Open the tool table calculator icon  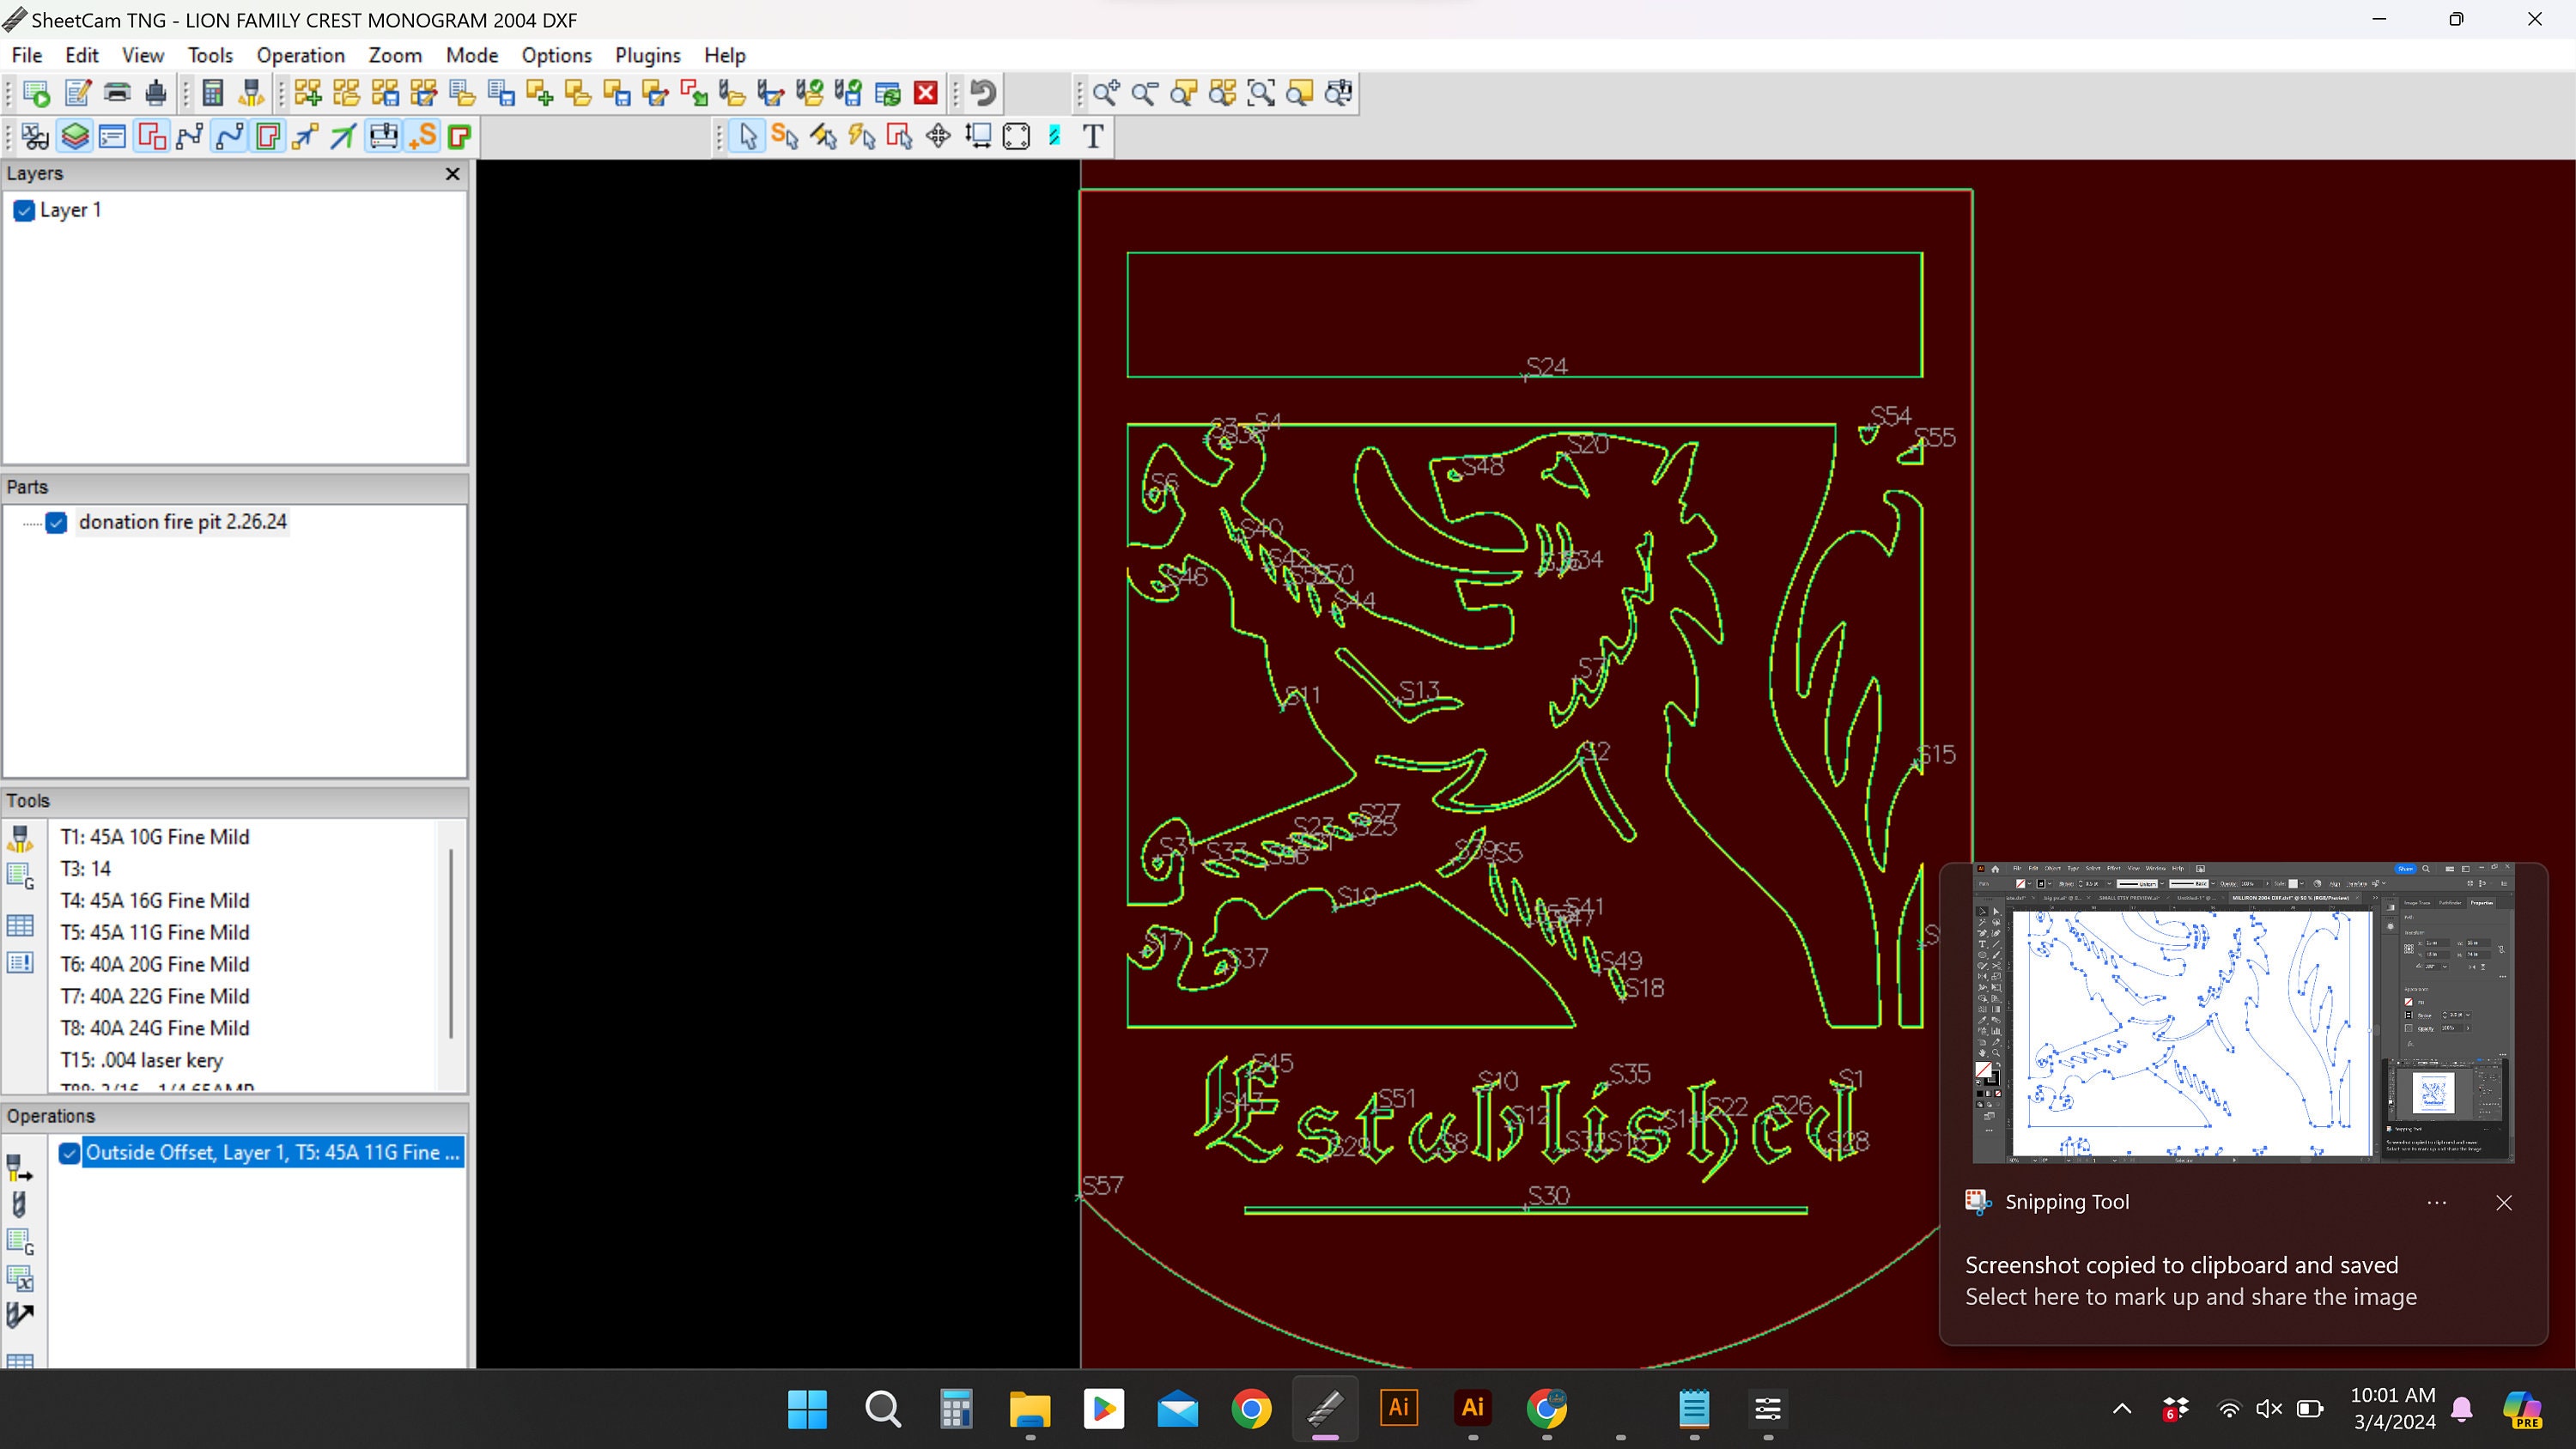click(213, 93)
